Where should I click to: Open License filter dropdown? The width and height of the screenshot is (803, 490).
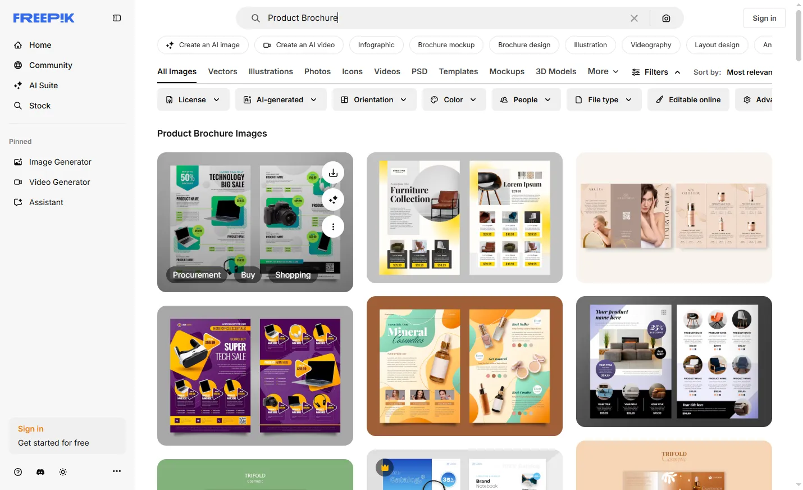[x=193, y=99]
